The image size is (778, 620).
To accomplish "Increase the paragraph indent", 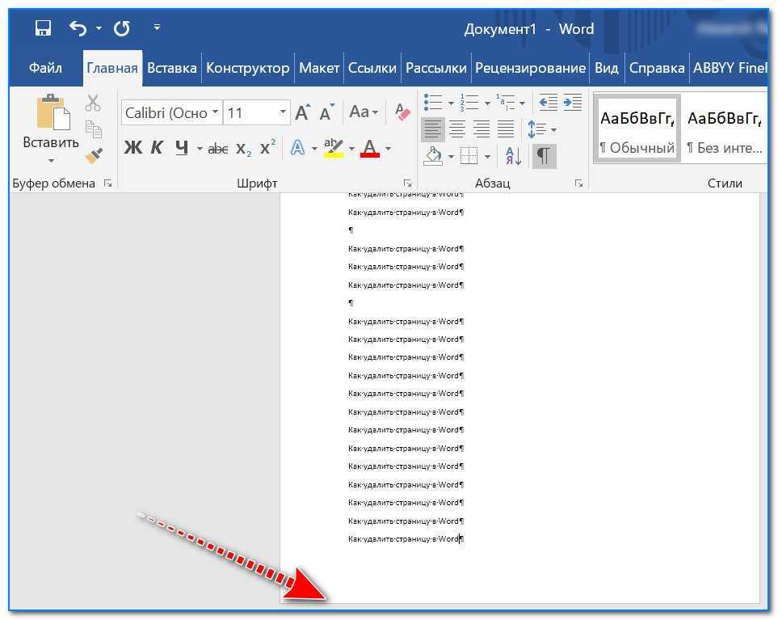I will tap(573, 103).
